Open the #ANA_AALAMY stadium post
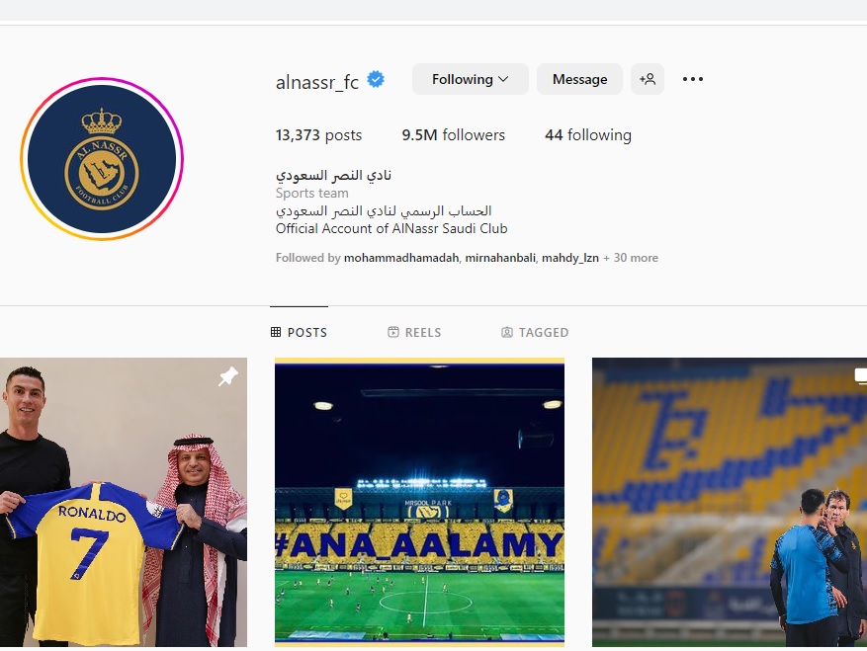 pyautogui.click(x=420, y=502)
